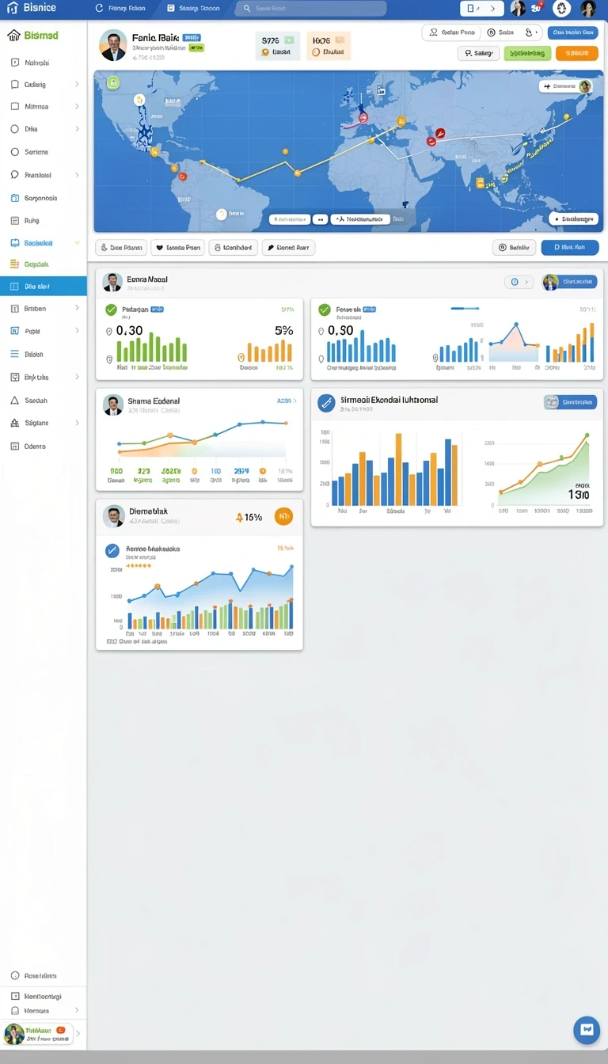Click the blue pencil edit circle icon
This screenshot has width=608, height=1064.
click(325, 403)
